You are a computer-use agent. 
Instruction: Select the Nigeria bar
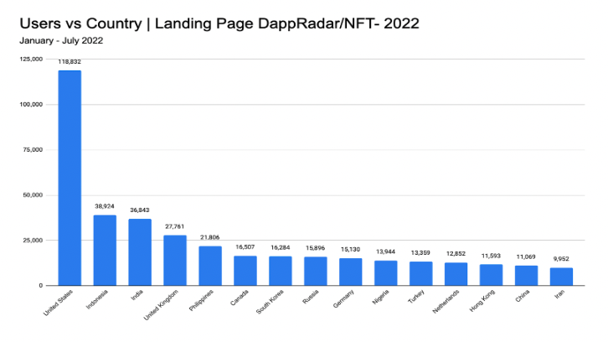tap(386, 273)
